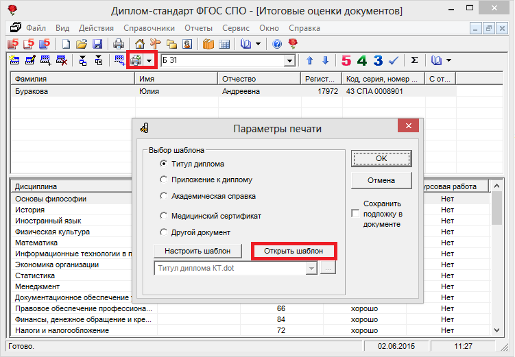Click the blue up arrow icon

[x=310, y=60]
